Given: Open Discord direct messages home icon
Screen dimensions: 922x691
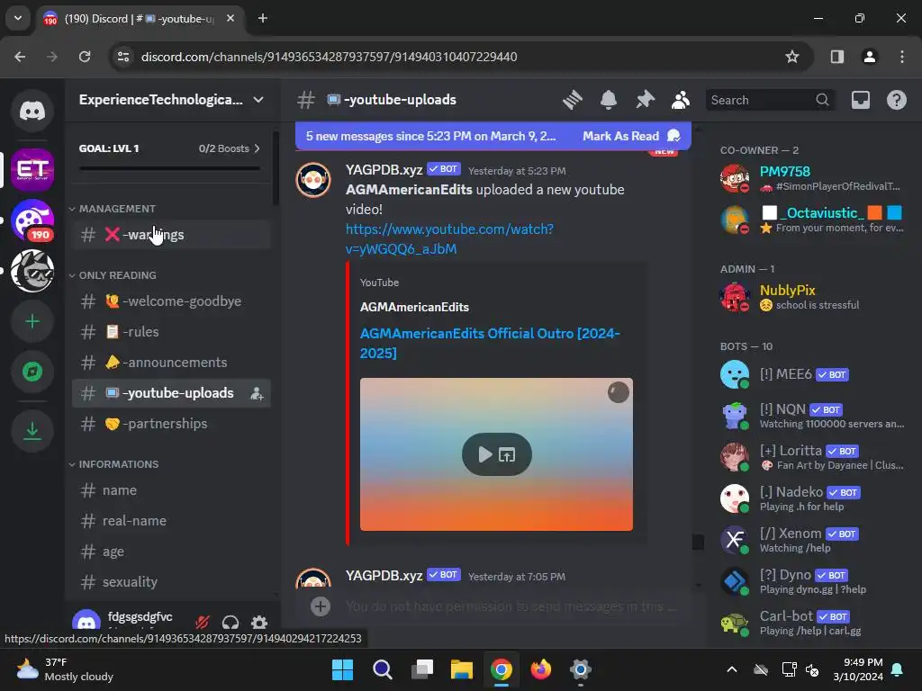Looking at the screenshot, I should point(32,111).
